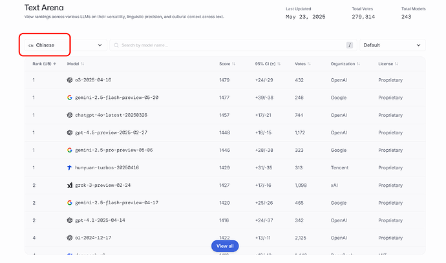Click OpenAI logo beside o1-2024-12-17
The height and width of the screenshot is (263, 446).
(x=70, y=238)
